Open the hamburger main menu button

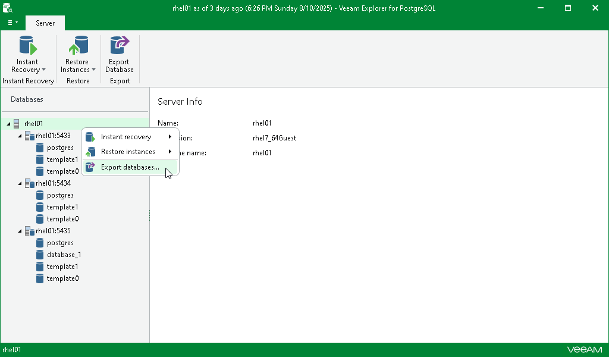coord(12,23)
